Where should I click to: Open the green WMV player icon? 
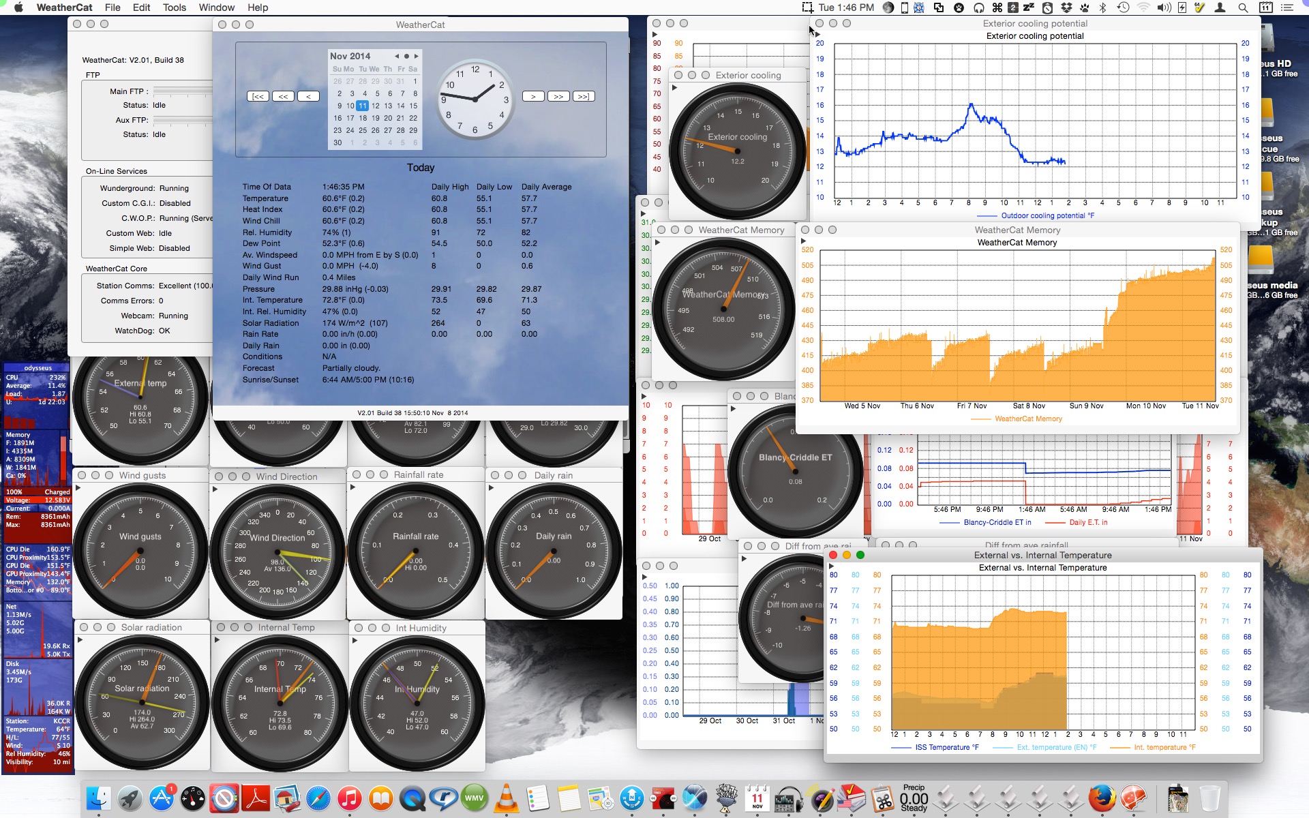[475, 798]
